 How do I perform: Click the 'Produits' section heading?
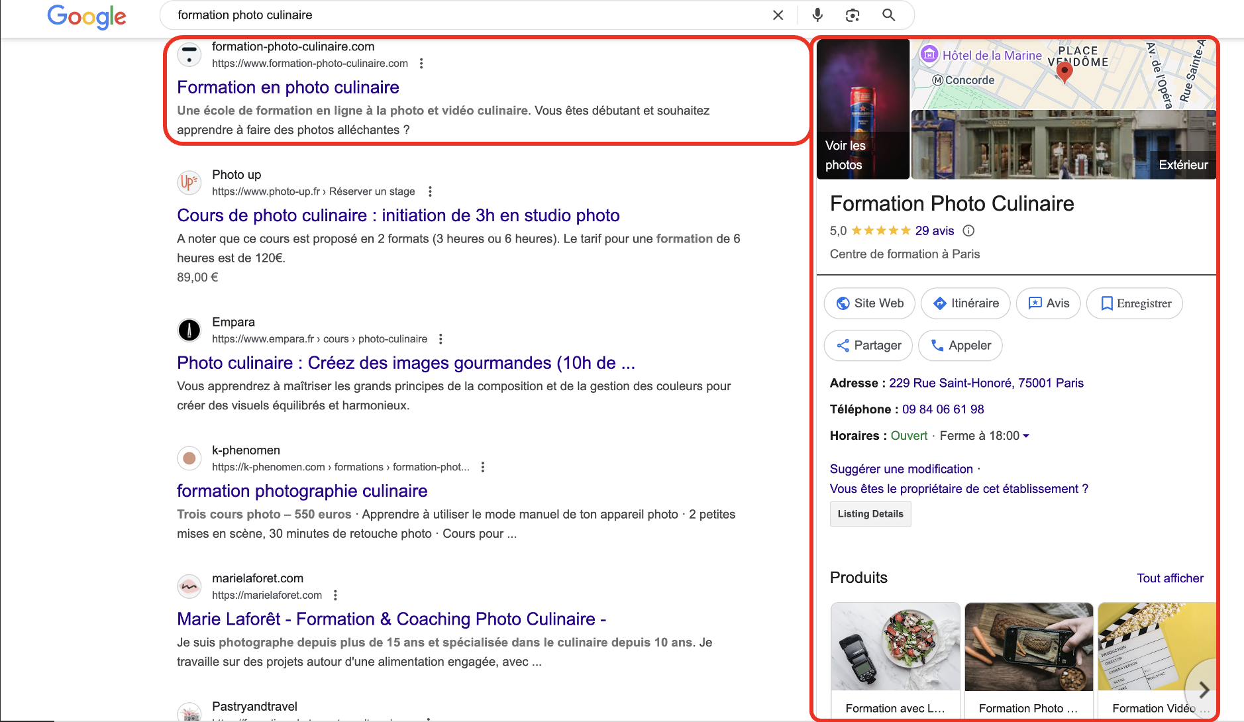(x=858, y=578)
